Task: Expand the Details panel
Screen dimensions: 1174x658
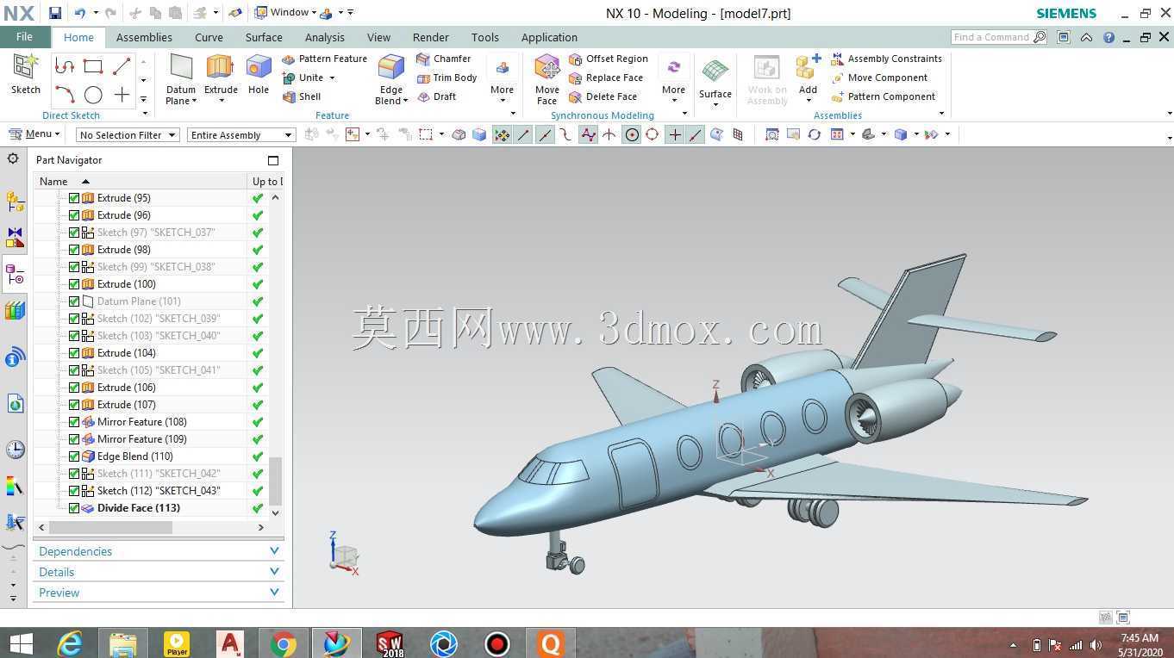Action: pos(159,572)
